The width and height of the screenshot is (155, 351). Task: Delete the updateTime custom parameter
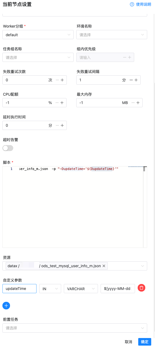point(141,288)
